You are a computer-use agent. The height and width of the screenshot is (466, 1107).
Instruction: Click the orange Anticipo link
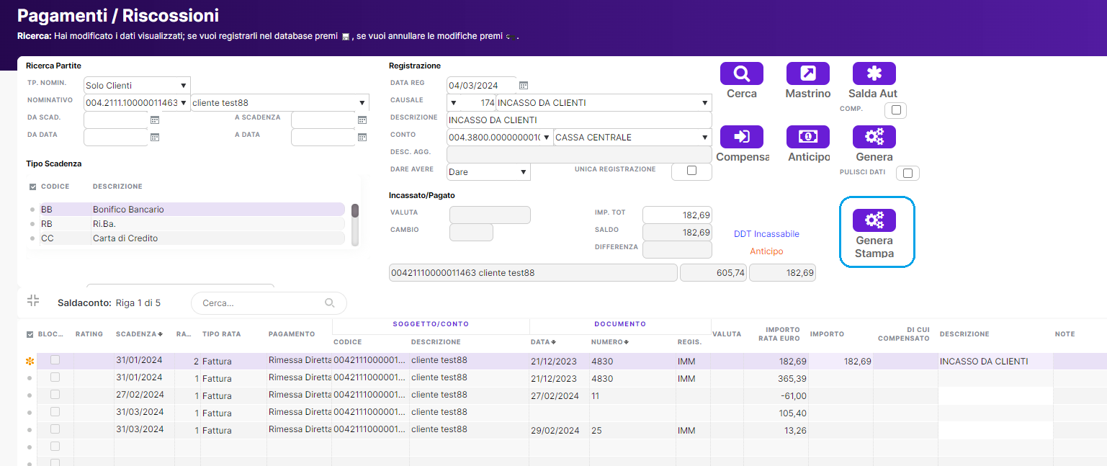766,251
